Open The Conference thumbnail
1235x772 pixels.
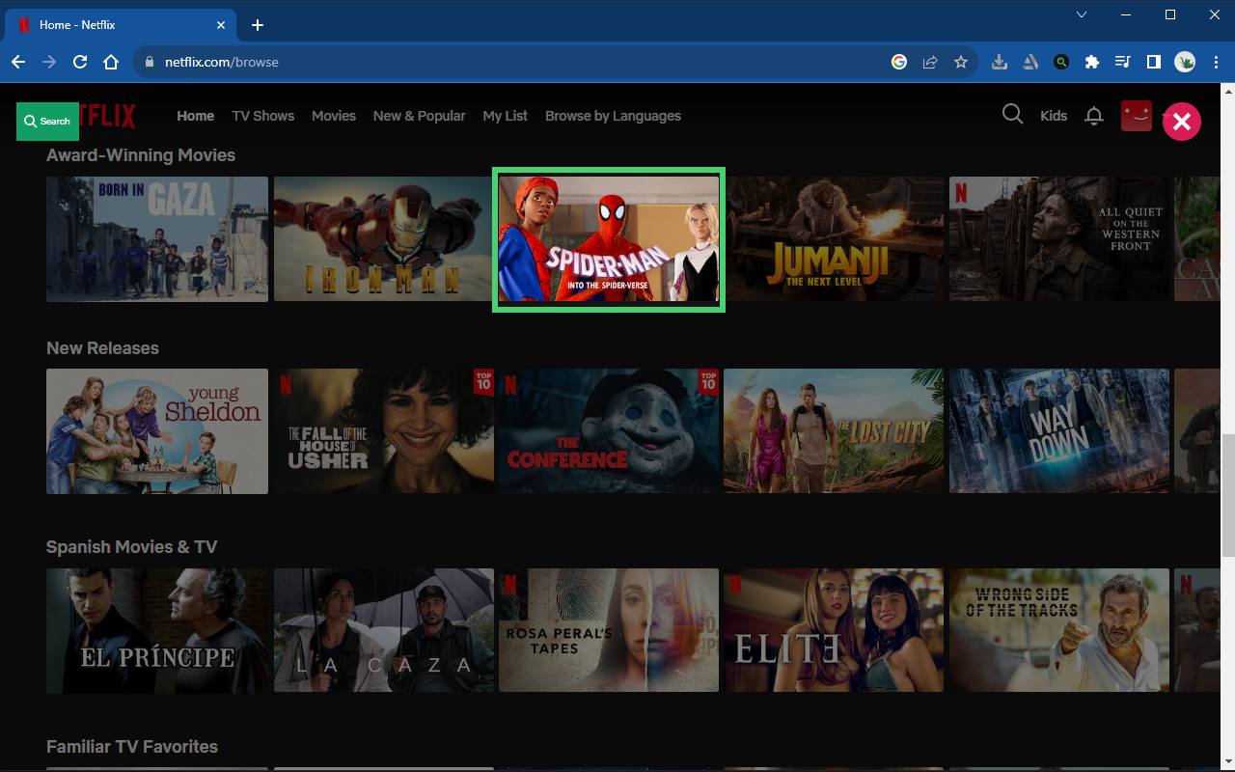(x=609, y=431)
